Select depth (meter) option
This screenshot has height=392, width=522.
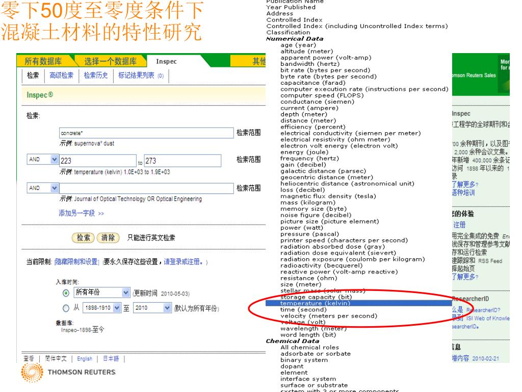click(x=304, y=114)
